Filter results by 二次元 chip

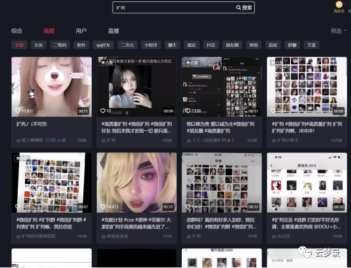(127, 45)
